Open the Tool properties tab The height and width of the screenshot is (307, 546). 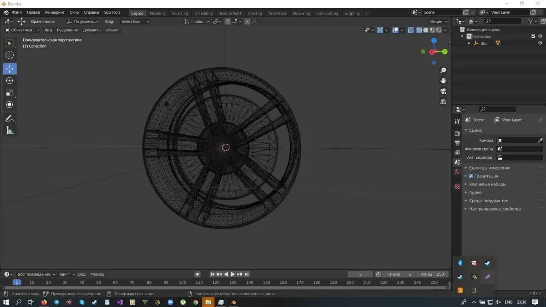(457, 121)
